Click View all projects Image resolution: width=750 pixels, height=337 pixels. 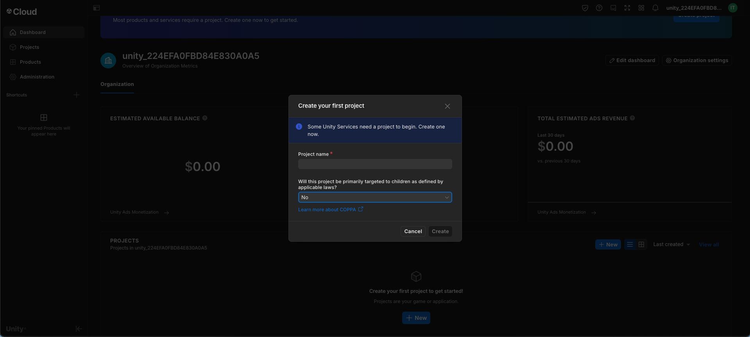tap(709, 245)
